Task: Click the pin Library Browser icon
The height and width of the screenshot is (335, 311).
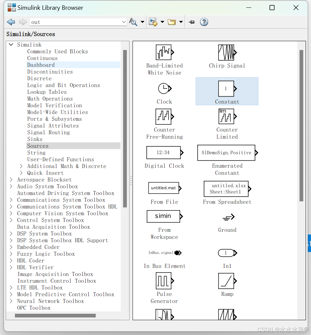Action: pyautogui.click(x=192, y=22)
